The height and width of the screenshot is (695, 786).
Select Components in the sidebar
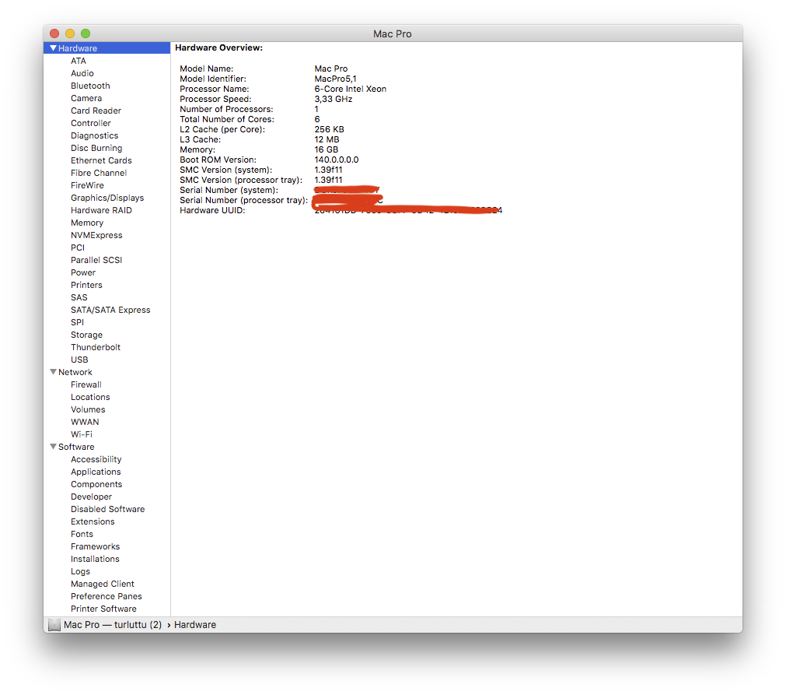tap(96, 484)
